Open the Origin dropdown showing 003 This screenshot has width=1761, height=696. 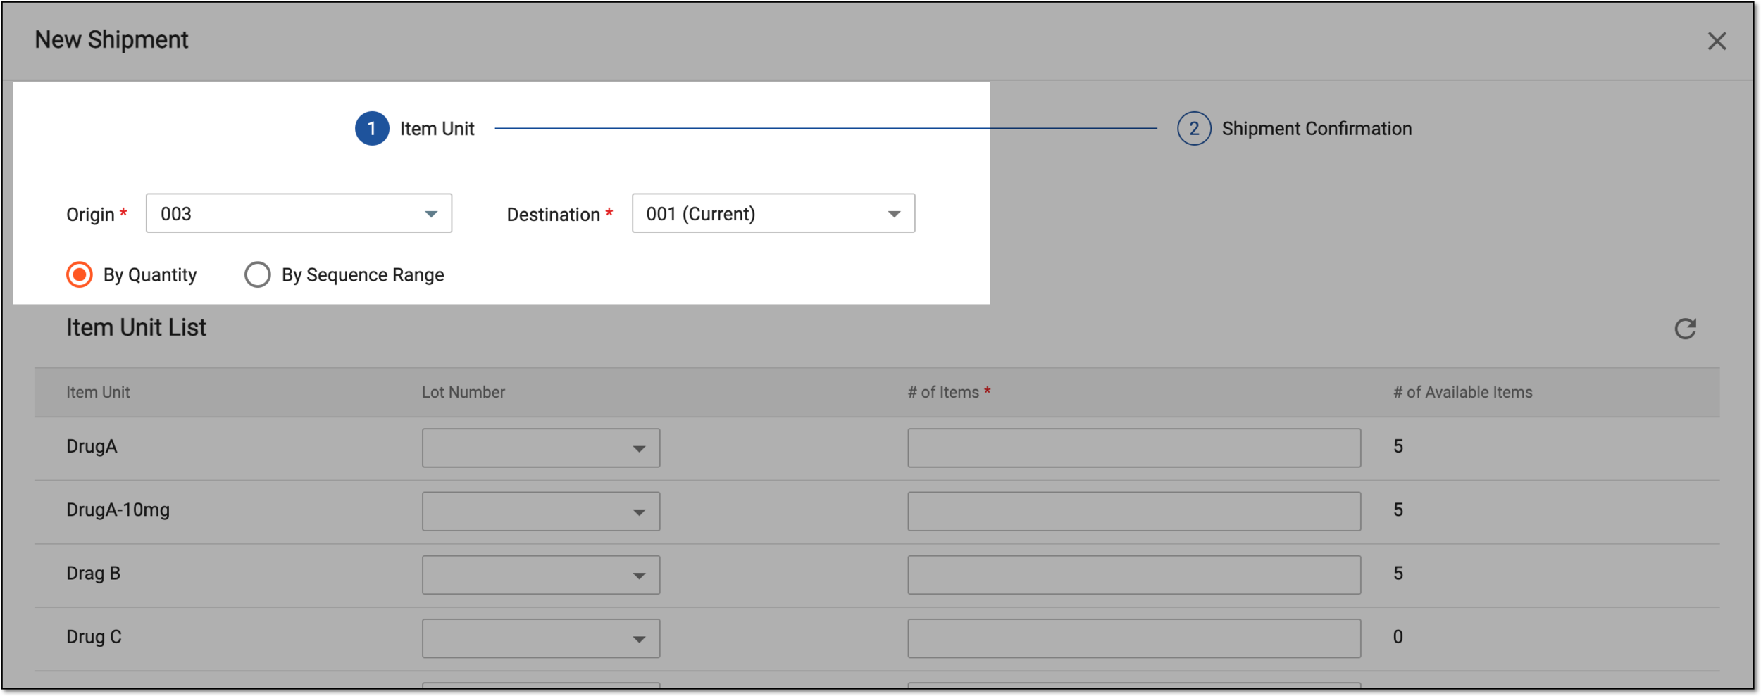coord(299,213)
